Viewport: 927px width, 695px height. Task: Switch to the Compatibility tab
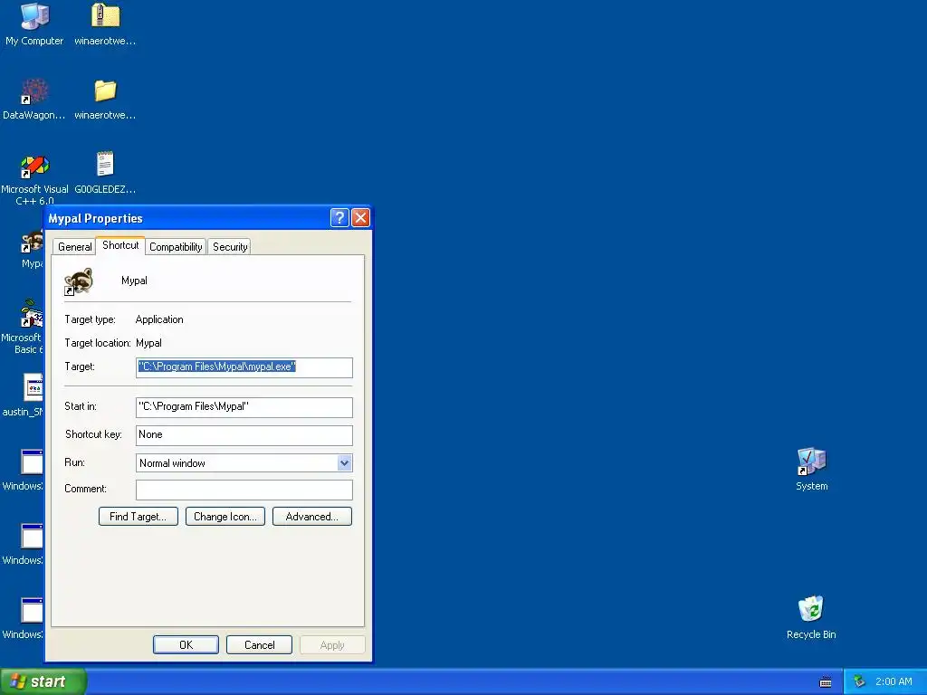(x=176, y=247)
